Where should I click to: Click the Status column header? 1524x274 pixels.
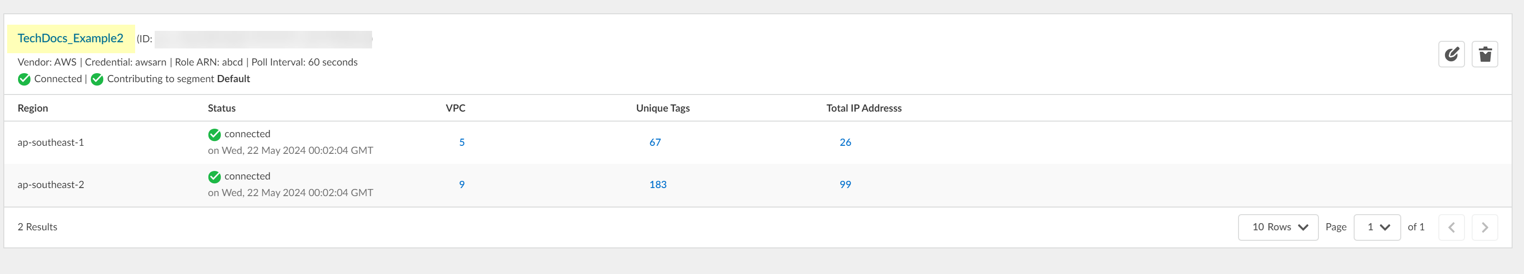tap(221, 108)
